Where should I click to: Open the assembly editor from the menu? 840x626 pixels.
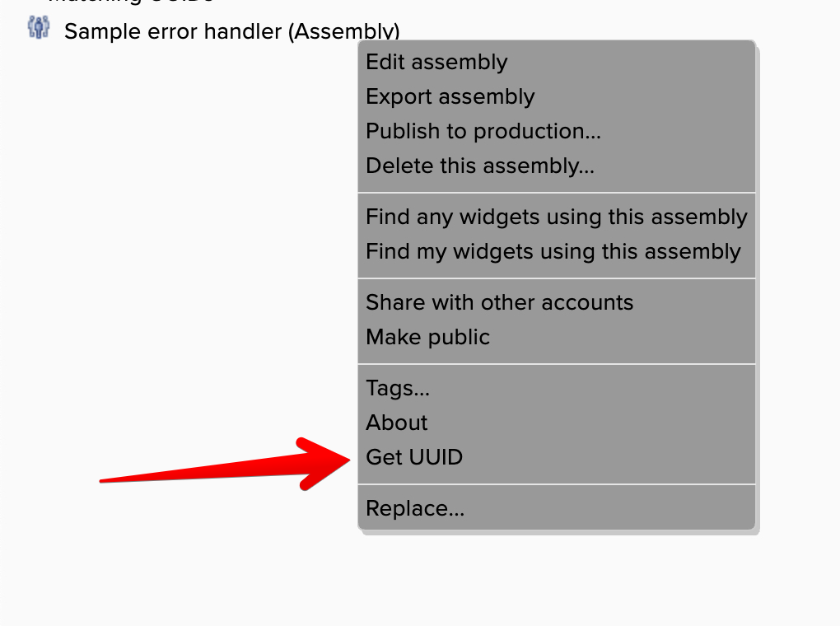point(436,63)
